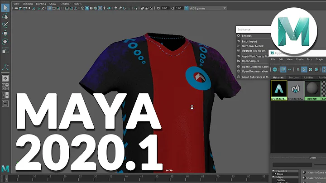Image resolution: width=326 pixels, height=183 pixels.
Task: Choose the Lasso Select tool
Action: coord(5,16)
